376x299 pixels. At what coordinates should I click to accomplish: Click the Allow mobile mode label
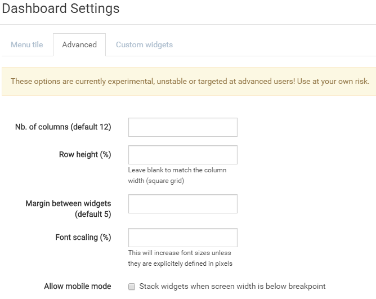[x=78, y=286]
